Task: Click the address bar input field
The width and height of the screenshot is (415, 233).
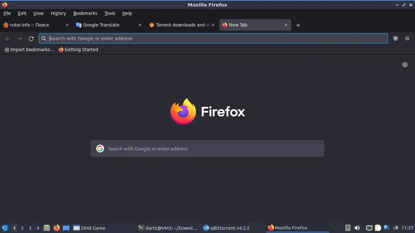Action: [213, 39]
